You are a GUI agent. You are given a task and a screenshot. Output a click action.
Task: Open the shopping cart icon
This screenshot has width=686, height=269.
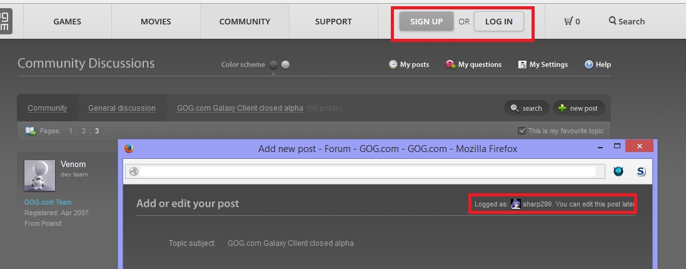(569, 21)
